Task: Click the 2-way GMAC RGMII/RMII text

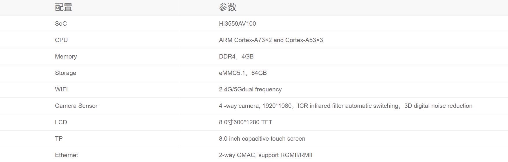Action: point(266,155)
